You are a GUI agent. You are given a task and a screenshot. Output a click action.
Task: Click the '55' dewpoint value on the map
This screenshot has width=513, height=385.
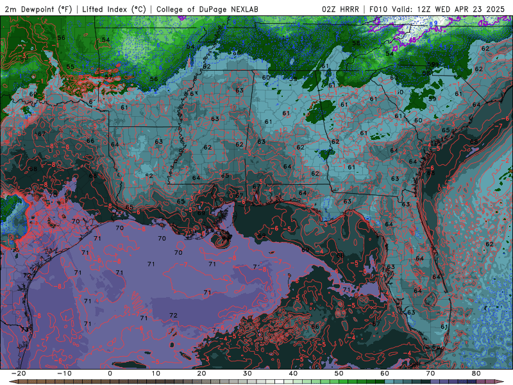pyautogui.click(x=71, y=67)
